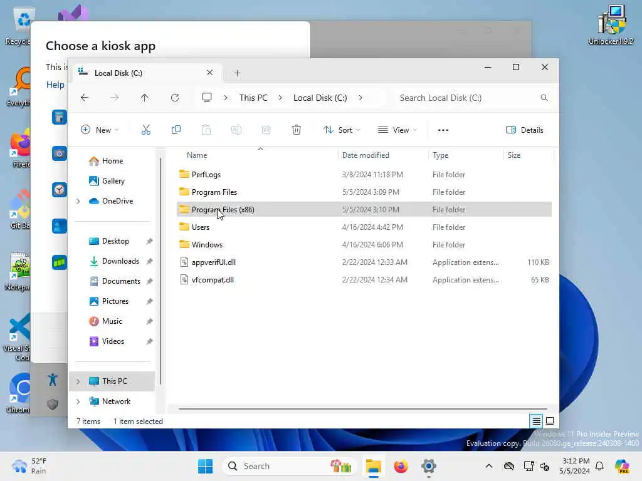Select the Program Files folder row
The height and width of the screenshot is (481, 642).
[x=364, y=192]
